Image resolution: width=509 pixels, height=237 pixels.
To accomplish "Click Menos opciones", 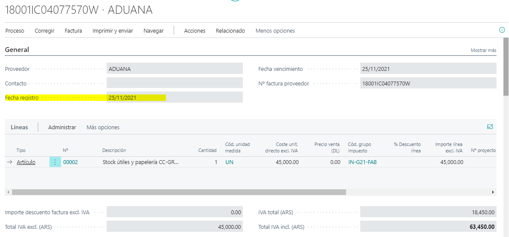I will 275,31.
